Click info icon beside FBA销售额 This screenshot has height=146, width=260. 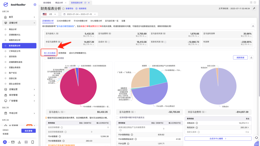click(x=60, y=136)
